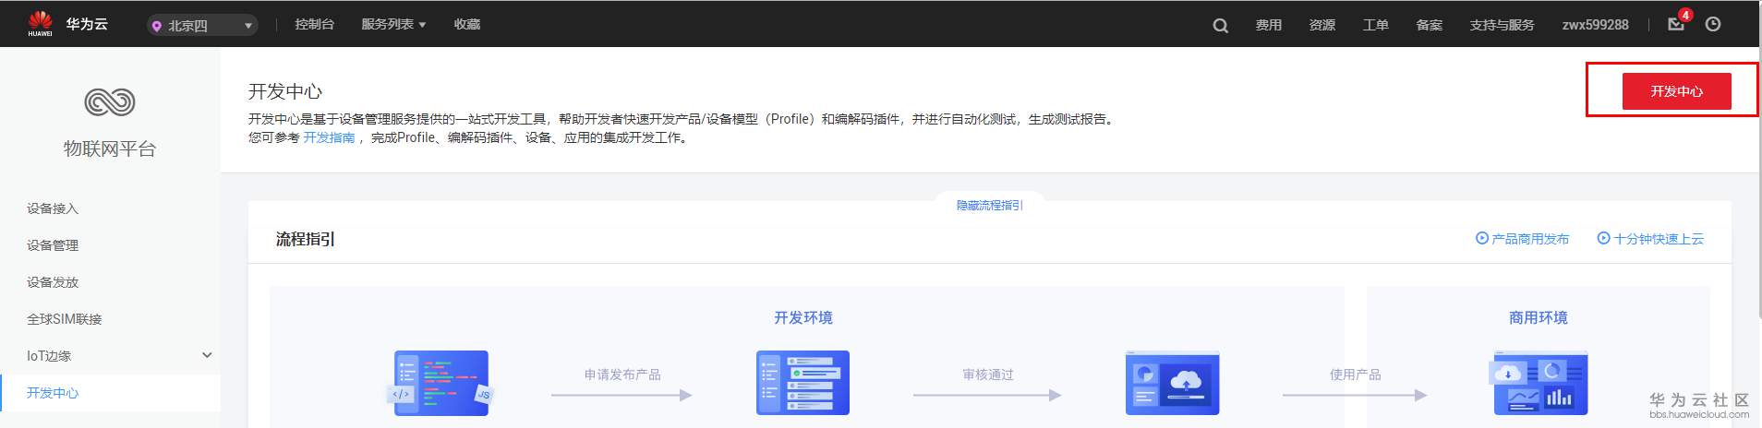Open the search magnifier icon
This screenshot has height=428, width=1762.
pos(1220,25)
